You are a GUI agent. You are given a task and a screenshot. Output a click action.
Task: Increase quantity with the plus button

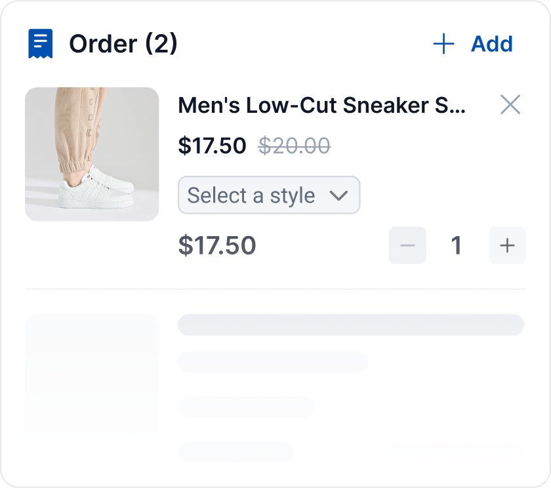pos(507,245)
